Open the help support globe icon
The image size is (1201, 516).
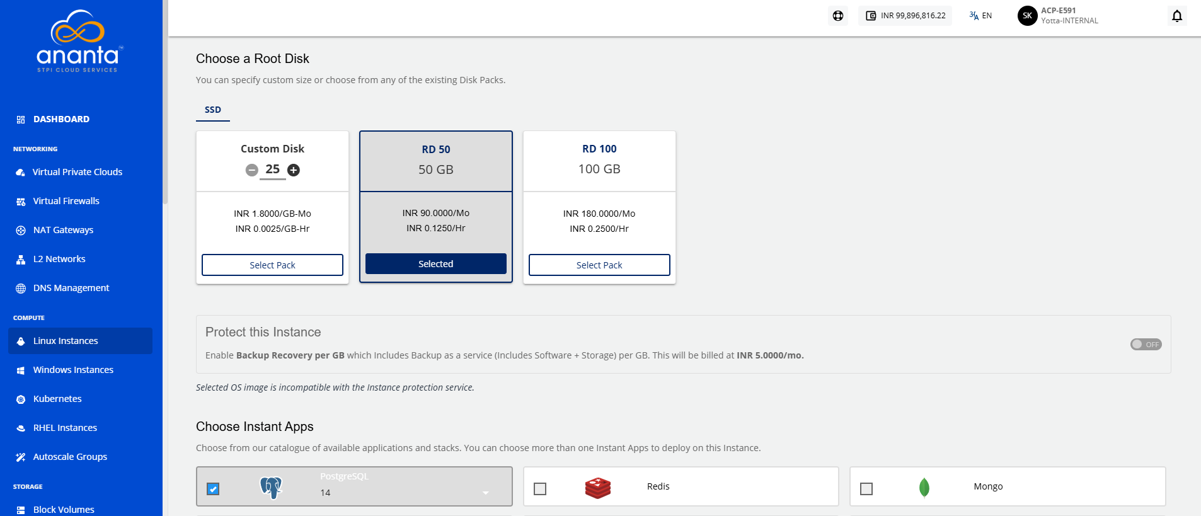point(838,16)
